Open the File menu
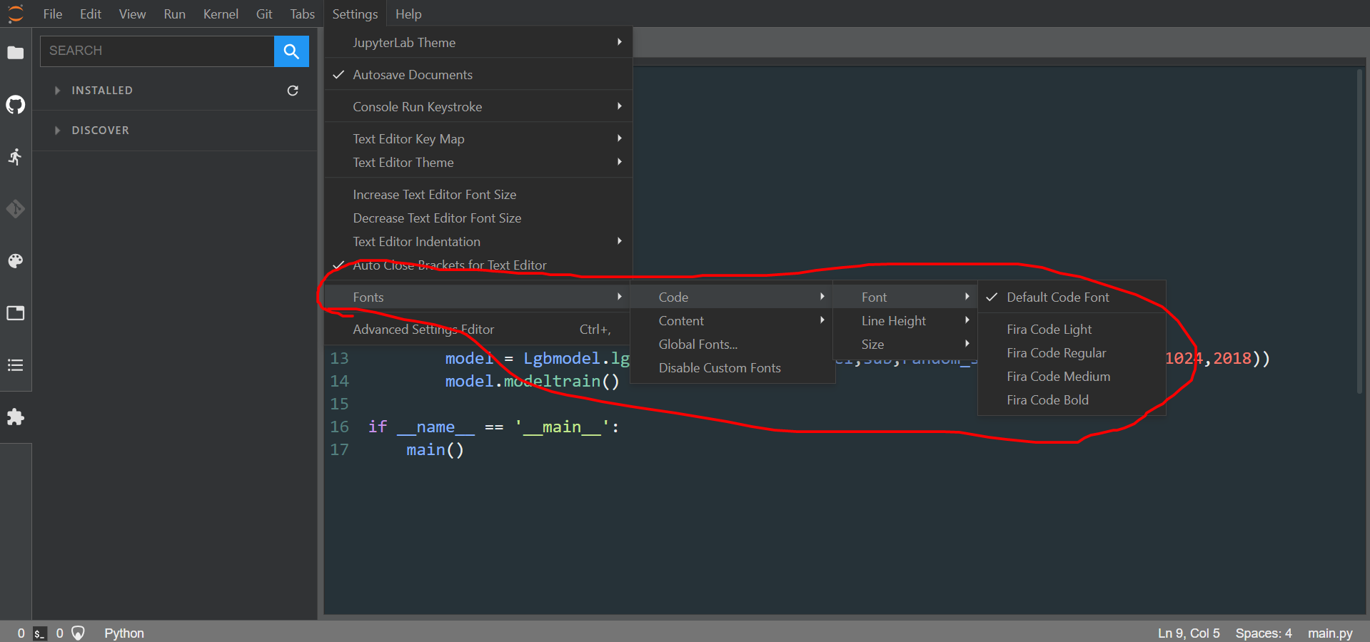1370x642 pixels. tap(53, 14)
